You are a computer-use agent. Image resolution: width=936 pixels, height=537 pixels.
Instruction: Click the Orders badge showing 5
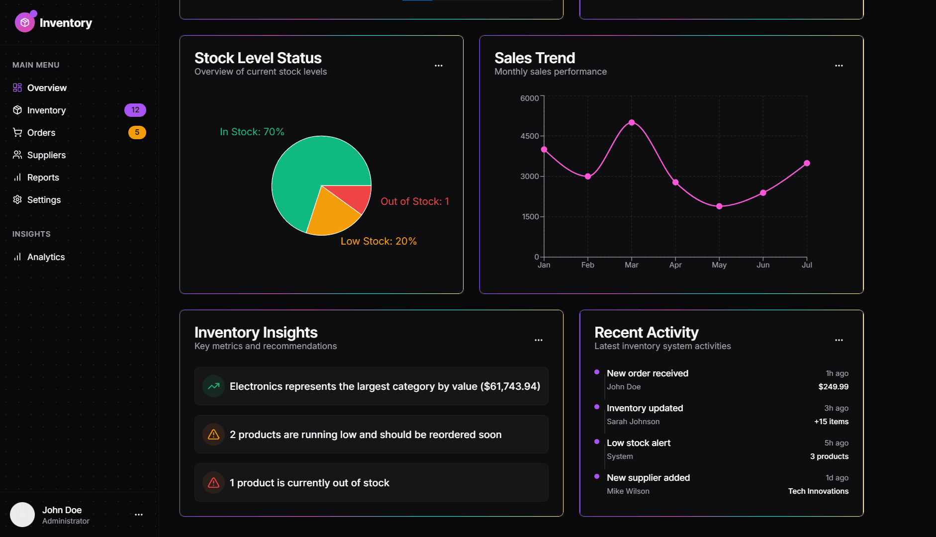tap(137, 132)
